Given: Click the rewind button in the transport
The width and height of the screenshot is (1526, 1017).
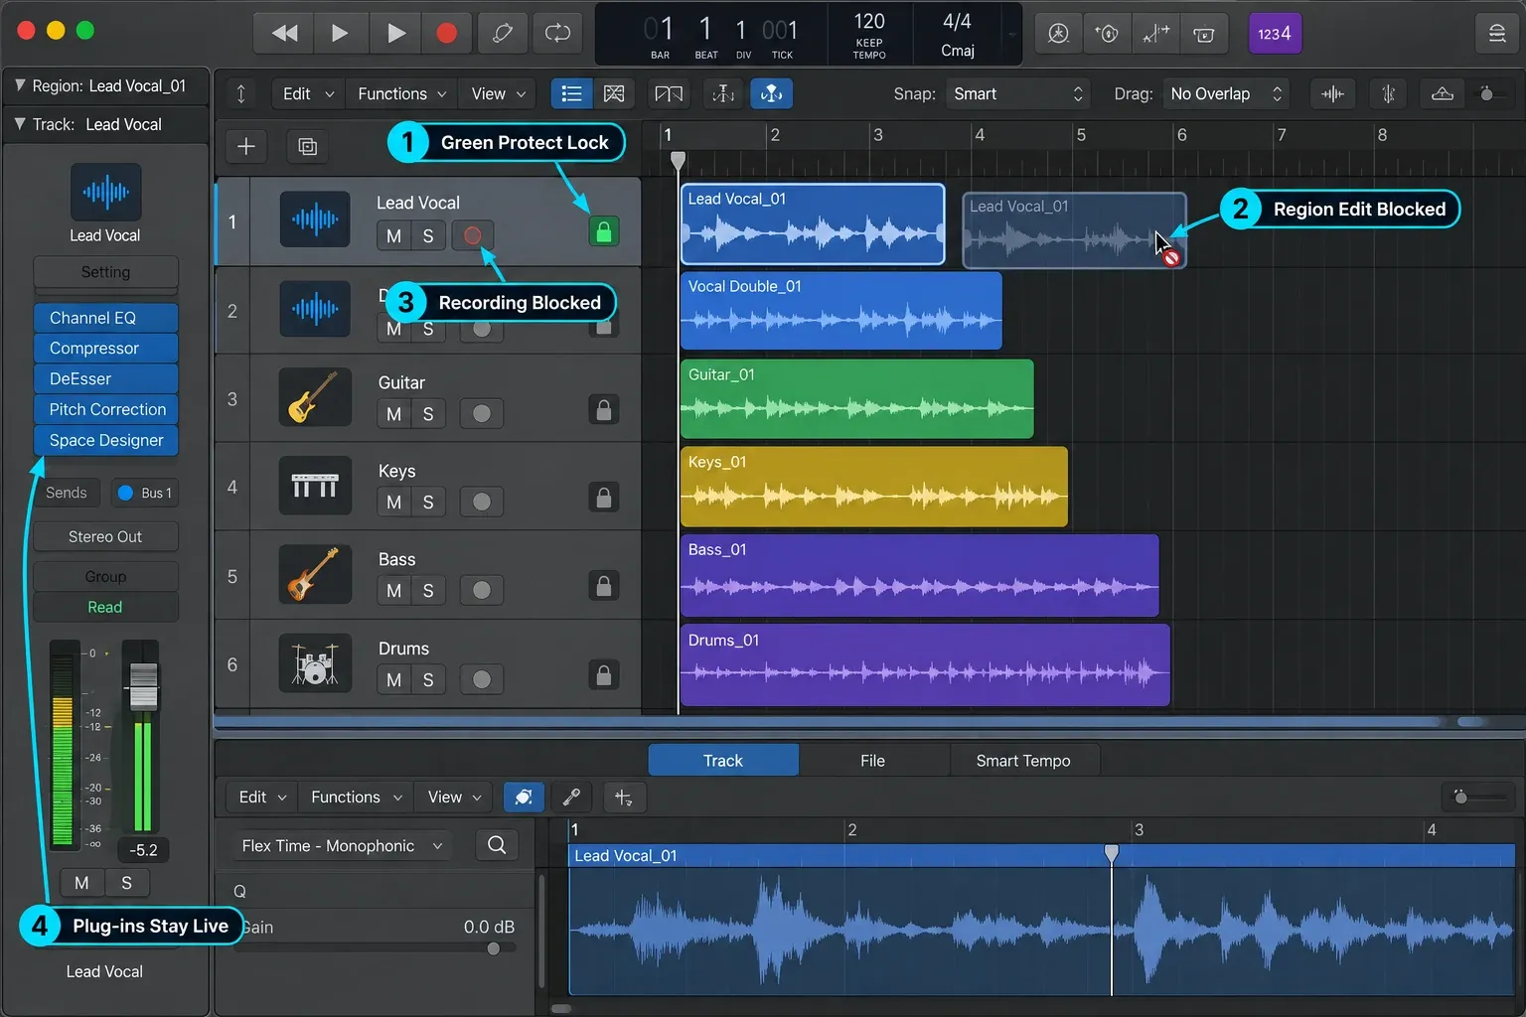Looking at the screenshot, I should point(284,33).
